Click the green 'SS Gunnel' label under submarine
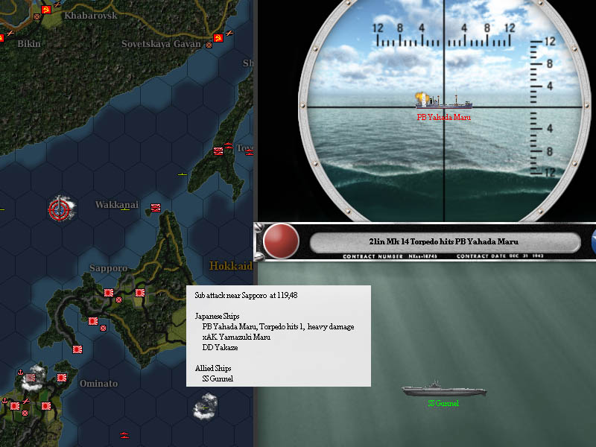The image size is (596, 447). [x=443, y=403]
